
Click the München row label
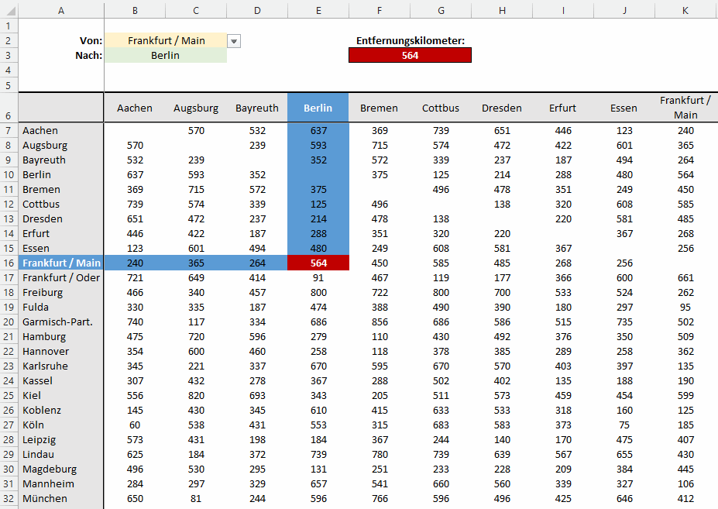pyautogui.click(x=45, y=498)
